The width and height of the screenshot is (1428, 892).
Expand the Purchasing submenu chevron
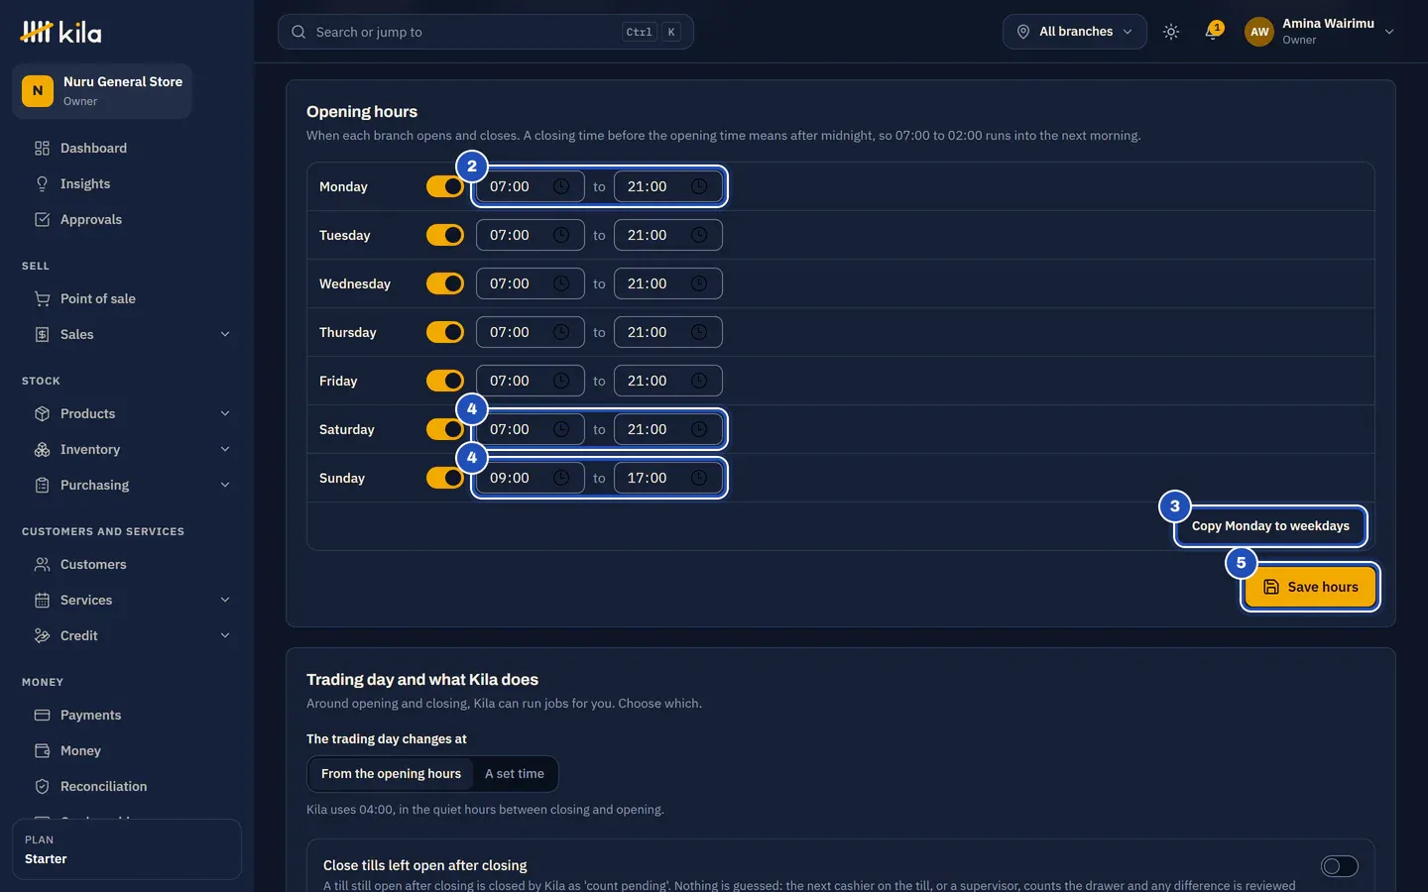(x=225, y=486)
